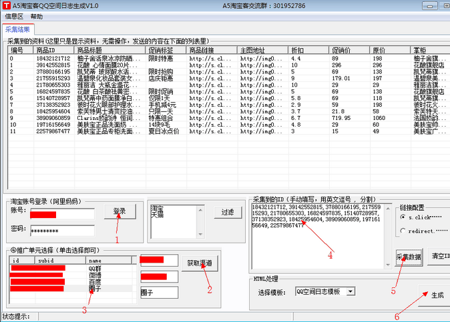The width and height of the screenshot is (450, 322).
Task: Select 淘宝 in the filter list
Action: (x=157, y=208)
